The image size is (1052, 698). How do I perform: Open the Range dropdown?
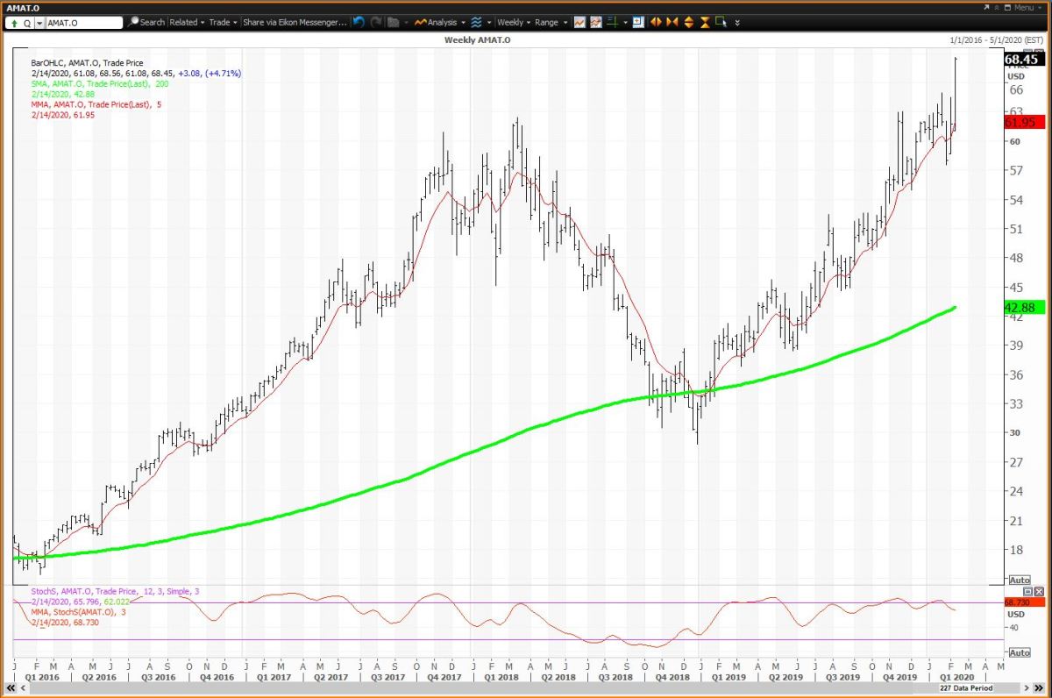click(x=551, y=22)
